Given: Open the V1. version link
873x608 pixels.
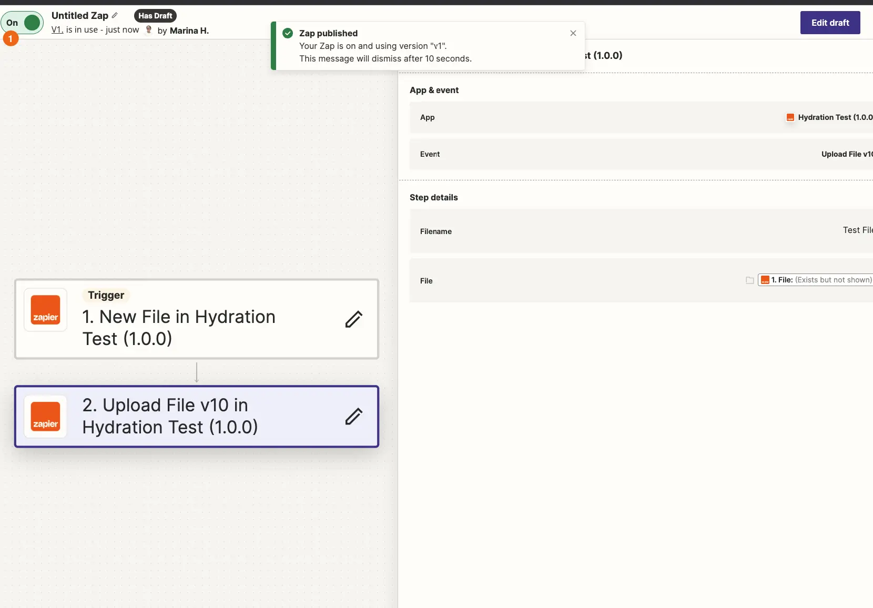Looking at the screenshot, I should tap(57, 30).
